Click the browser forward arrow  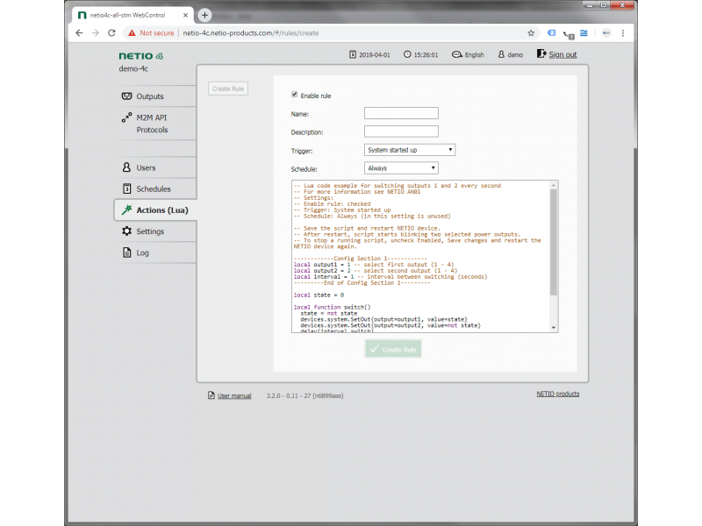tap(96, 33)
